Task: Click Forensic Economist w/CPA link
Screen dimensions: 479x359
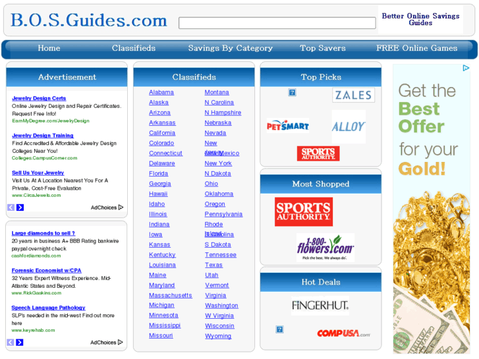Action: pyautogui.click(x=46, y=270)
